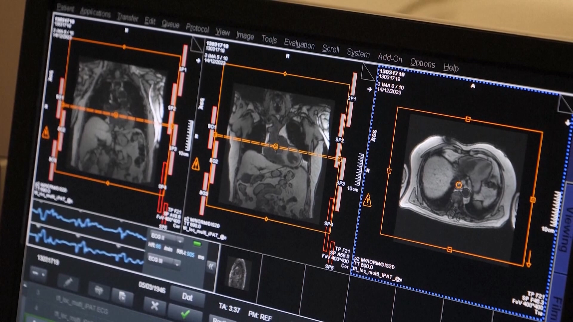Select the sagittal localizer thumbnail
The width and height of the screenshot is (573, 322).
click(x=238, y=274)
